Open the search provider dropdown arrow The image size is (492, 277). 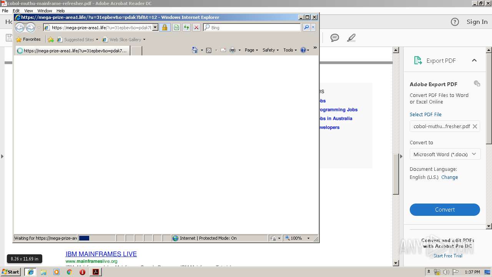(x=313, y=27)
